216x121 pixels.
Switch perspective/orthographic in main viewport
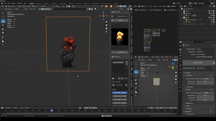point(106,32)
